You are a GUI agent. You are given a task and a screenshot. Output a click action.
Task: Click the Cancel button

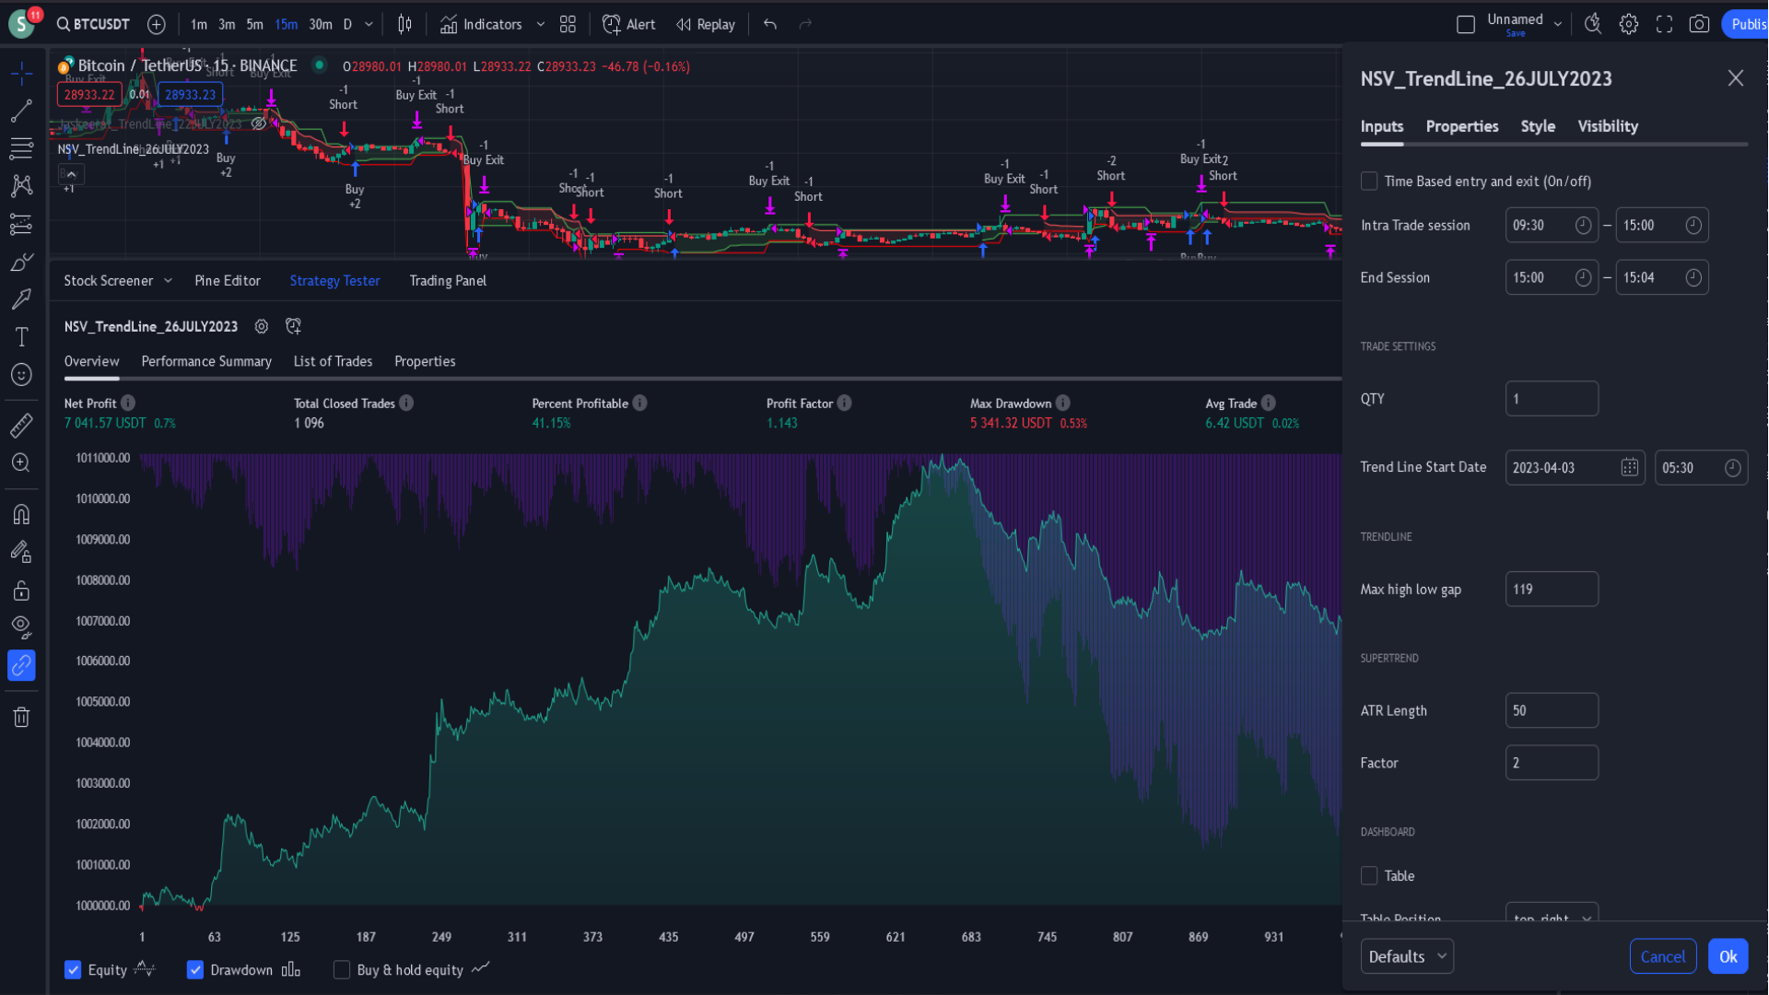pyautogui.click(x=1663, y=956)
